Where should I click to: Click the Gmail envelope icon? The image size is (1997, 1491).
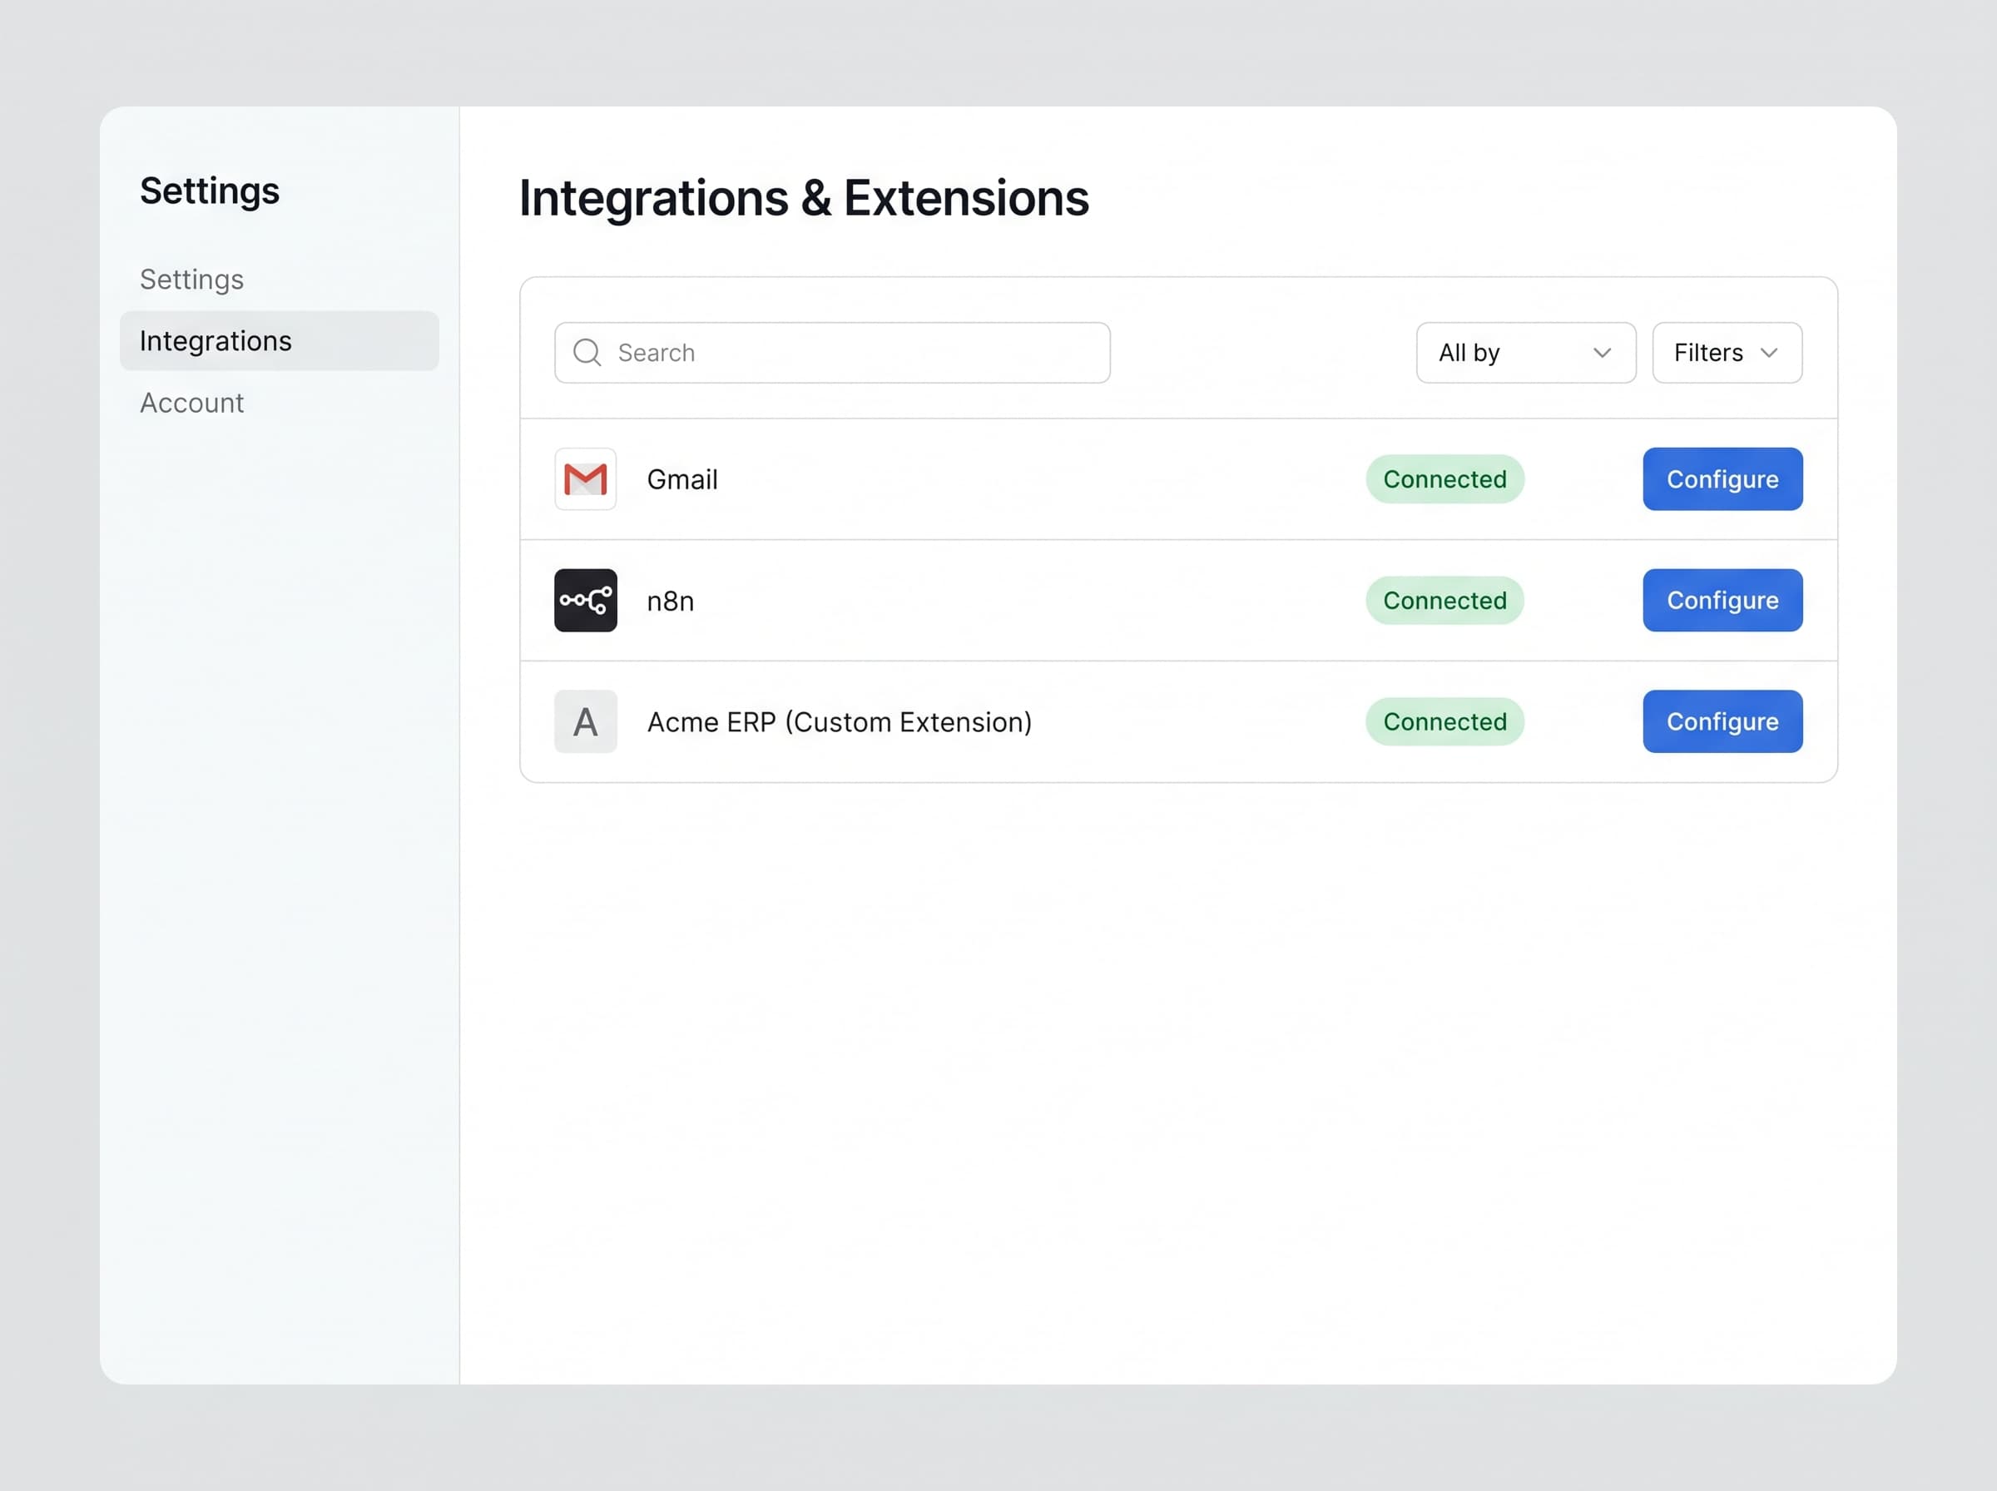click(x=586, y=479)
